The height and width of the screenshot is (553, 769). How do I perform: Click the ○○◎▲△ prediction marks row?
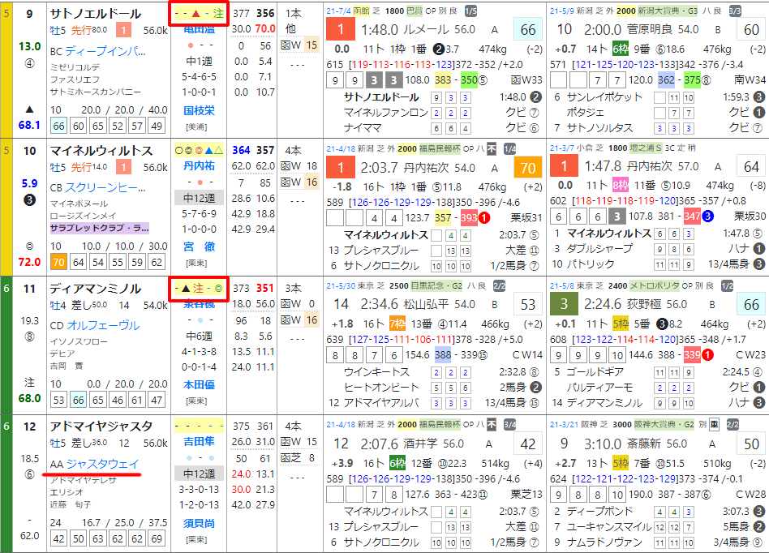click(199, 151)
